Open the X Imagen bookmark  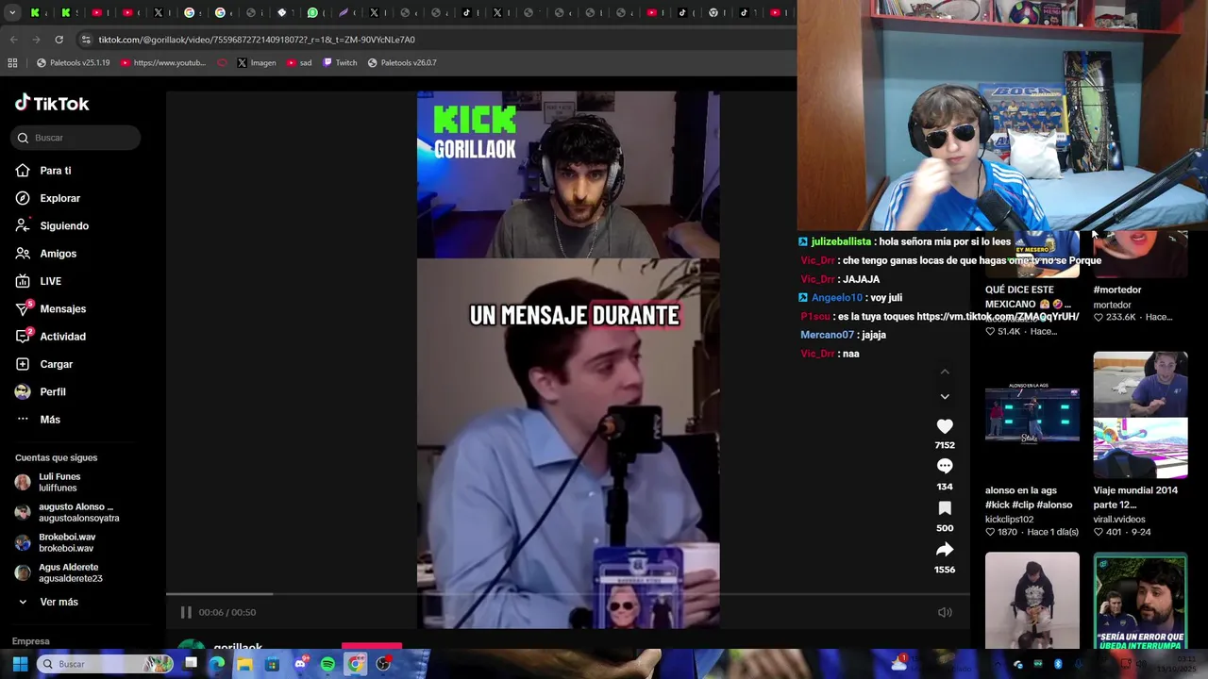(x=257, y=63)
